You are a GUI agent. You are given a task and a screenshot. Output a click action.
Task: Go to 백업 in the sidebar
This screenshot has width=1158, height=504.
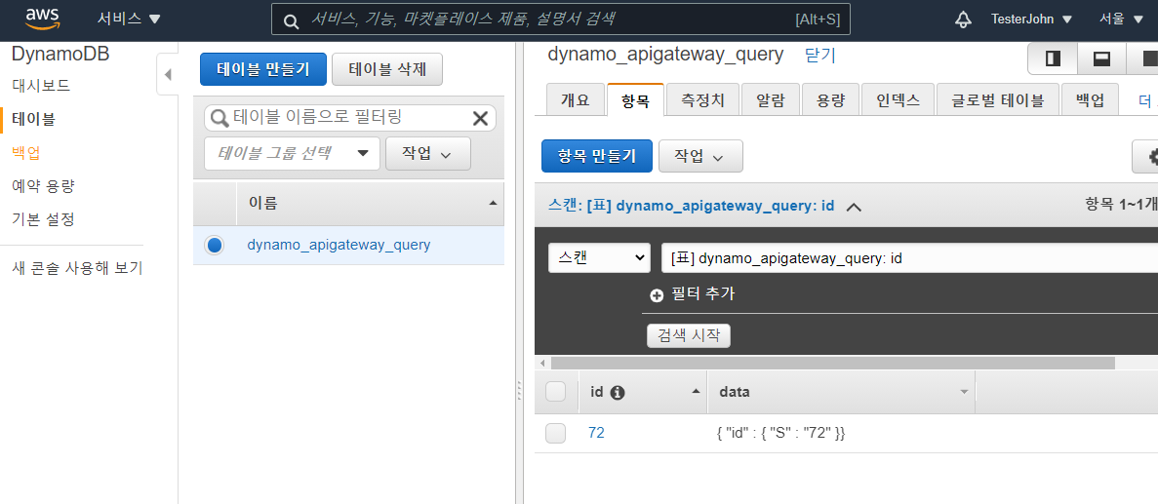click(x=25, y=153)
